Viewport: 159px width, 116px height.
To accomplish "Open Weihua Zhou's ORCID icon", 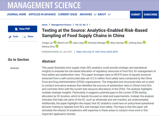I will [57, 46].
